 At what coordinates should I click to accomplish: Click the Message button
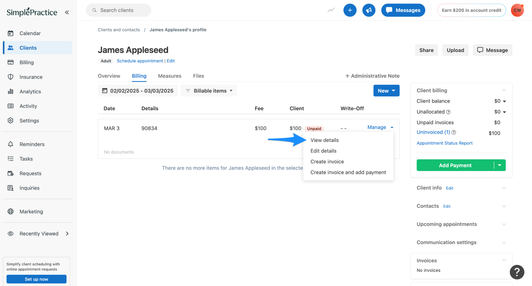[x=492, y=50]
